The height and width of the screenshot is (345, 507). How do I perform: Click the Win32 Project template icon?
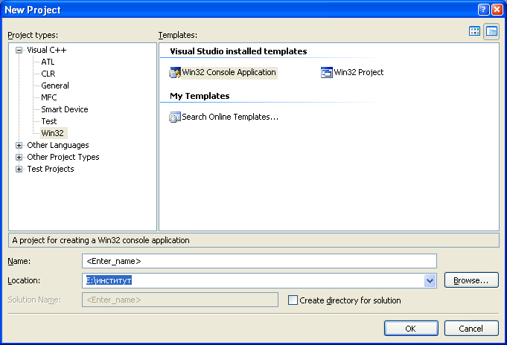pos(327,72)
